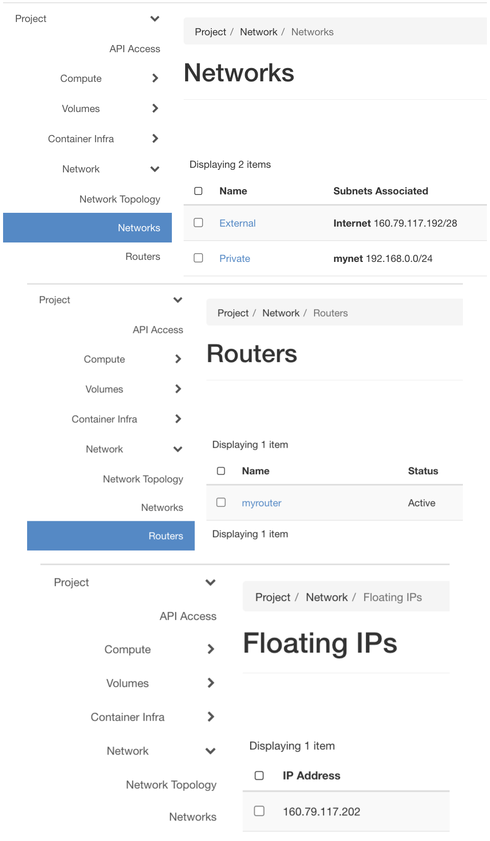Check the select-all checkbox in Networks table
This screenshot has height=841, width=490.
click(198, 190)
